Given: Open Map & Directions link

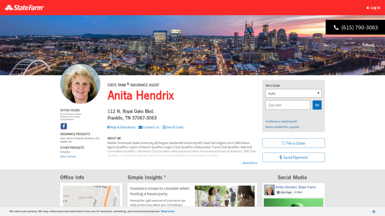Looking at the screenshot, I should (x=121, y=127).
